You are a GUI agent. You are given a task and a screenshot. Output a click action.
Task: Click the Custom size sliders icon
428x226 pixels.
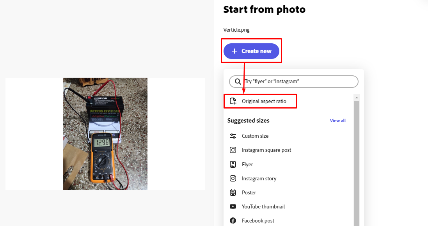pyautogui.click(x=233, y=136)
